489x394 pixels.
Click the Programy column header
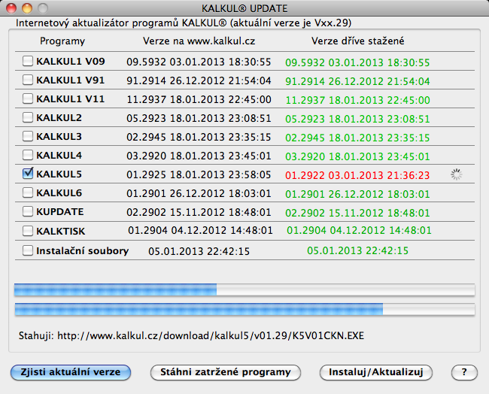(62, 41)
